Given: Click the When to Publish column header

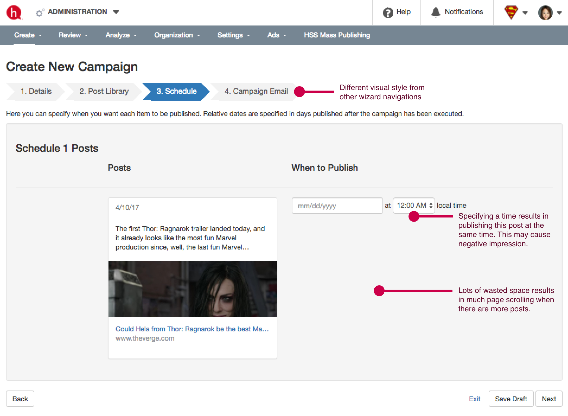Looking at the screenshot, I should pos(325,168).
